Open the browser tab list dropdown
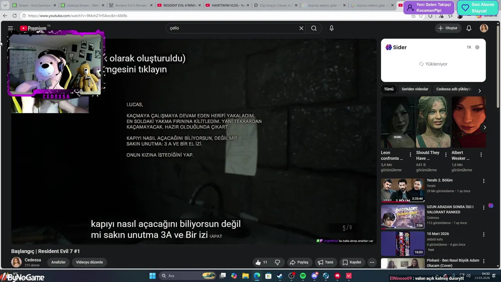 [x=5, y=5]
